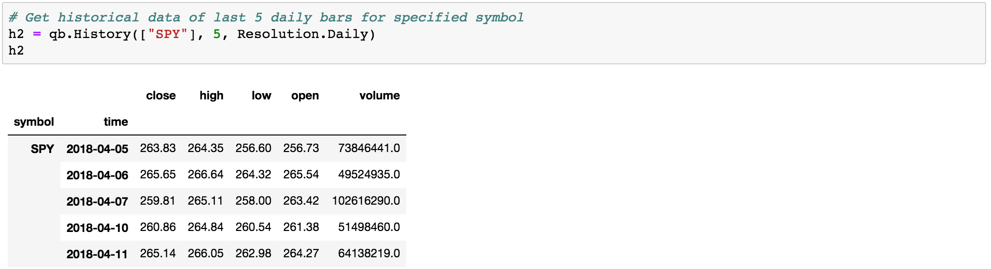
Task: Click the symbol index header
Action: coord(34,122)
